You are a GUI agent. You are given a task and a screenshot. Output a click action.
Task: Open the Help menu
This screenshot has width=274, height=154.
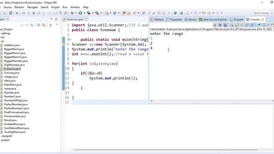pos(86,7)
